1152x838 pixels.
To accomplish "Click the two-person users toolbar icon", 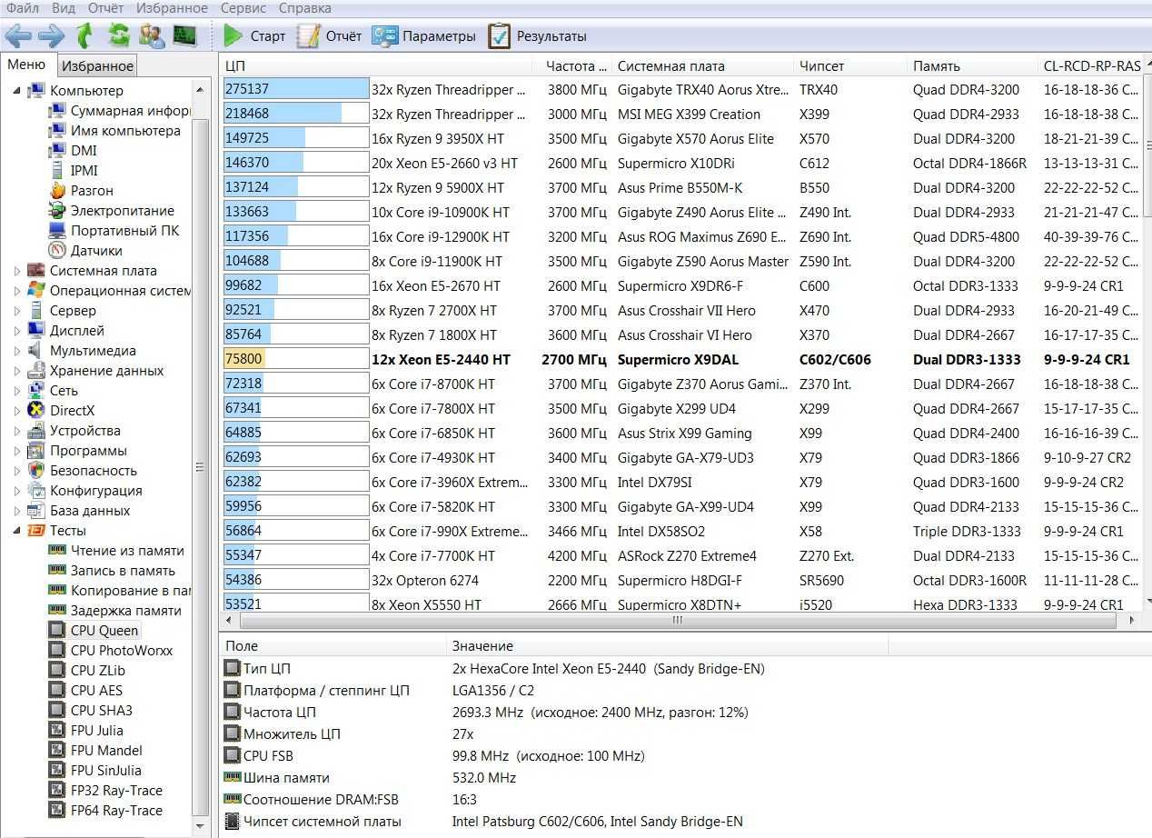I will tap(152, 35).
